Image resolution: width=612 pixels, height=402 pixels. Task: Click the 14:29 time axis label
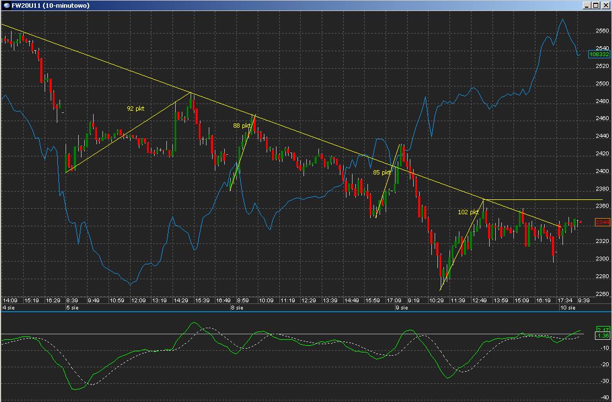pos(181,301)
